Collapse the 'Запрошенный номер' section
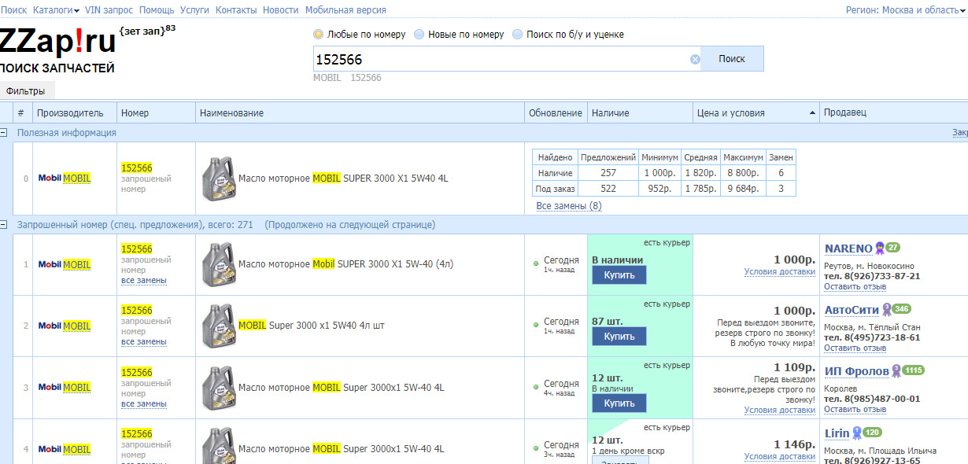Viewport: 968px width, 464px height. pyautogui.click(x=4, y=225)
